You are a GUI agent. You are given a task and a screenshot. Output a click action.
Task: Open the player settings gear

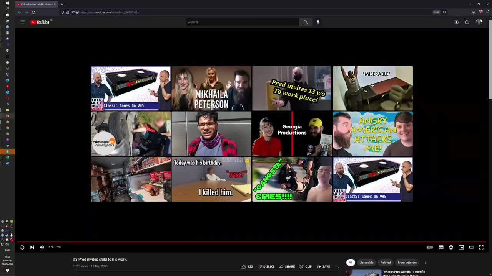coord(451,247)
